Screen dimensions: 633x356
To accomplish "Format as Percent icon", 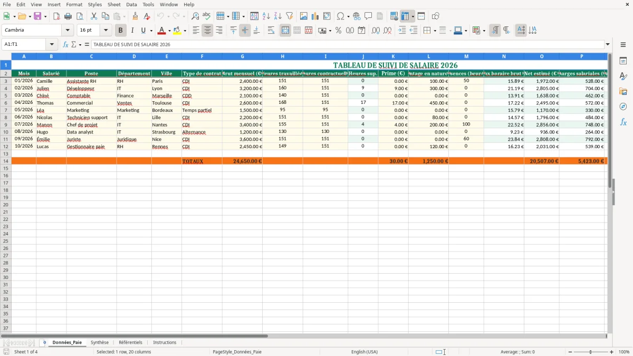I will pyautogui.click(x=339, y=31).
